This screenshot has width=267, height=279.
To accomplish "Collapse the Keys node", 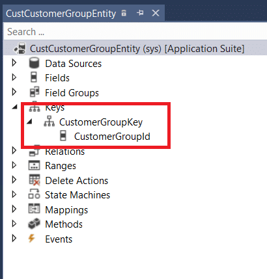I will [x=15, y=107].
